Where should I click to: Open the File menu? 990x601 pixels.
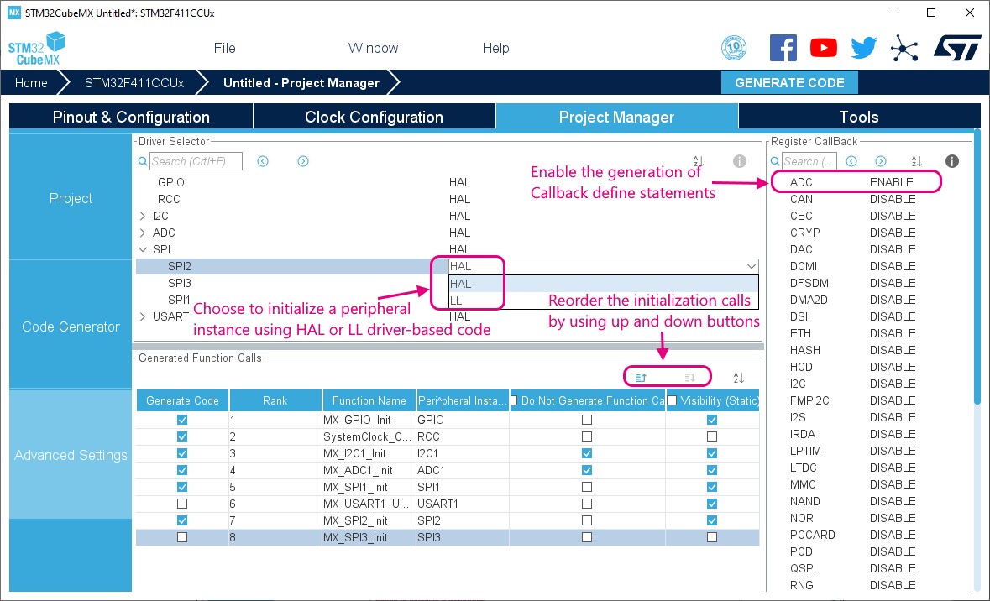pyautogui.click(x=224, y=48)
